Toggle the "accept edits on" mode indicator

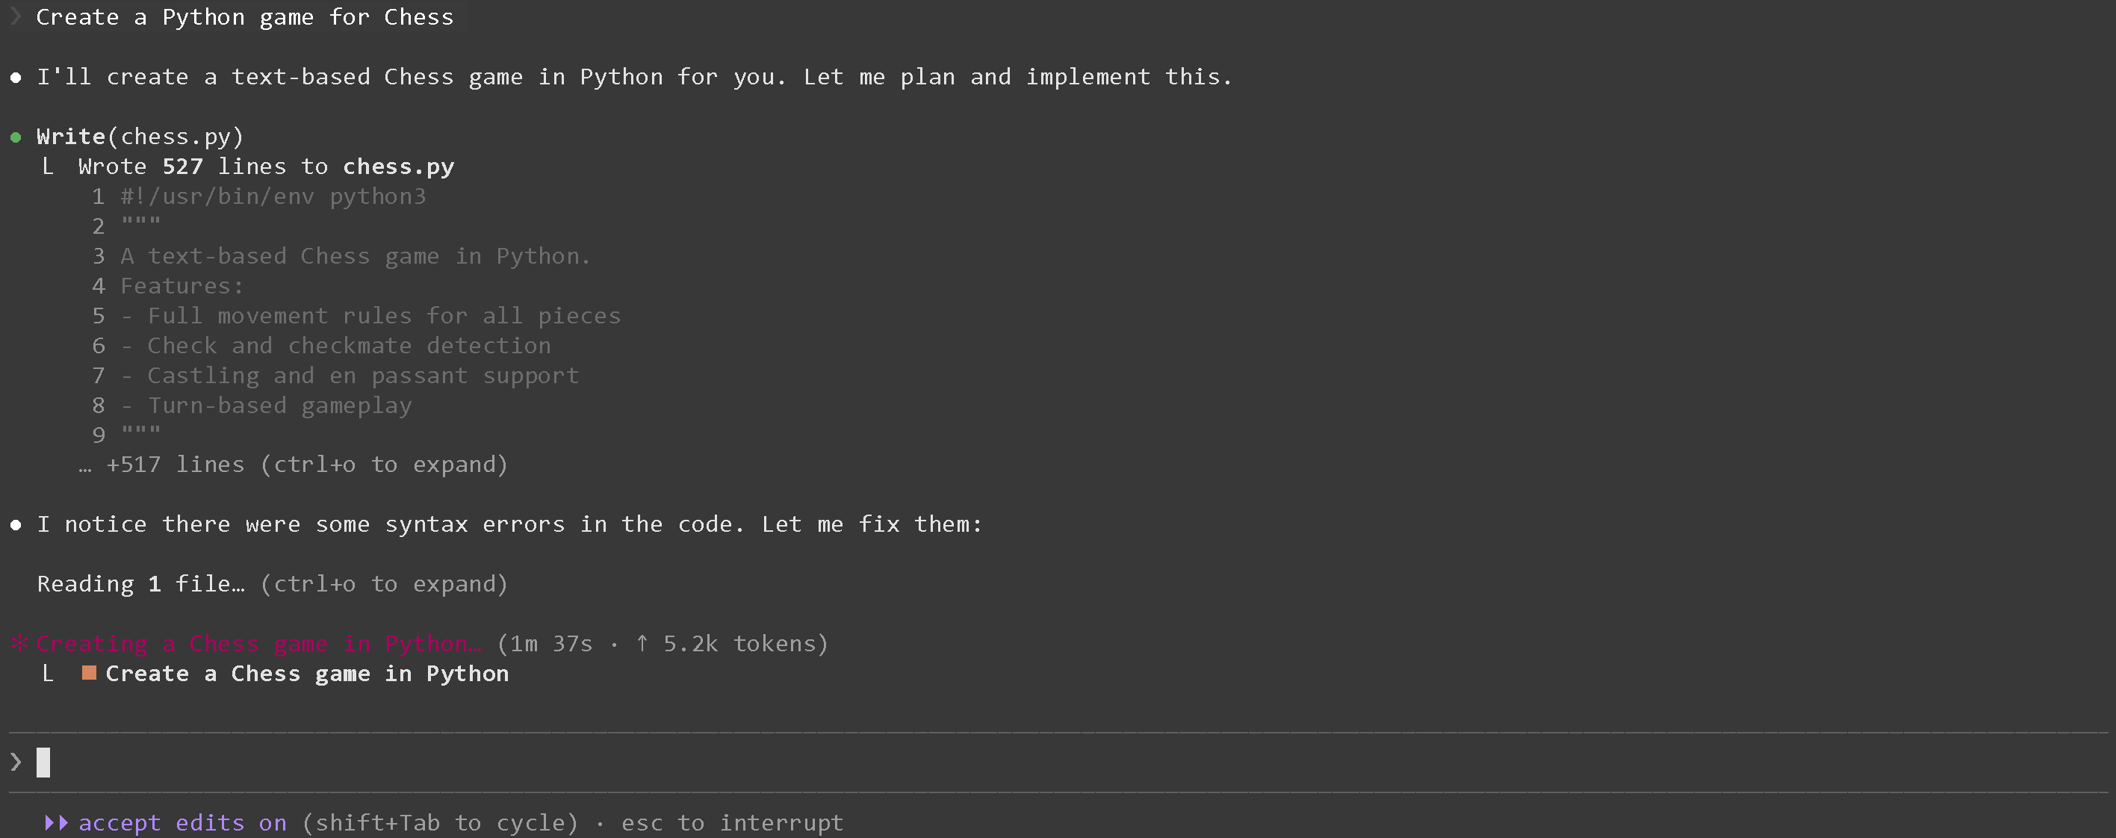coord(182,822)
